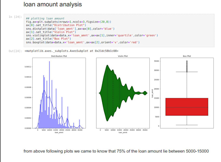
Task: Click the 'Distribution Plot' chart title
Action: point(59,56)
